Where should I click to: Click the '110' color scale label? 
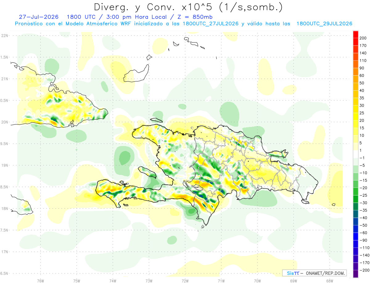[x=363, y=60]
